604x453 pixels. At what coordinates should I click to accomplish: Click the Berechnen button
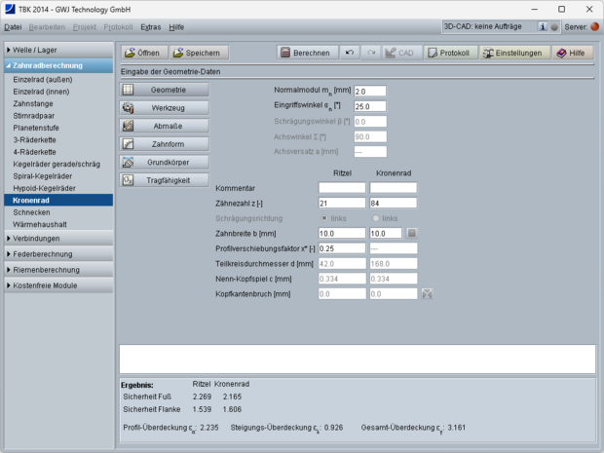[307, 53]
